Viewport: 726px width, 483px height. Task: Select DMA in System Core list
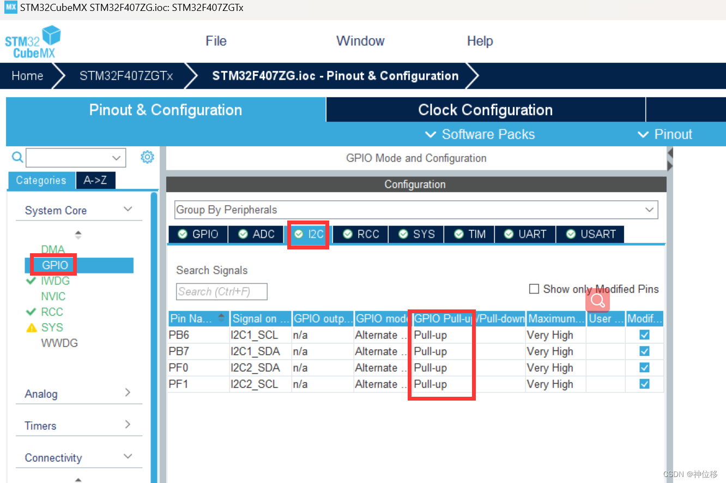[x=53, y=249]
